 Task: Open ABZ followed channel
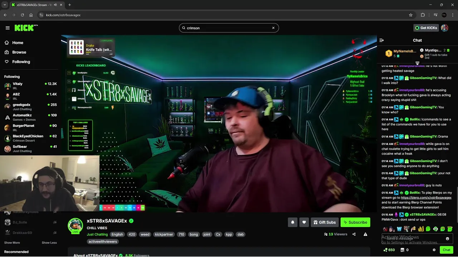30,96
